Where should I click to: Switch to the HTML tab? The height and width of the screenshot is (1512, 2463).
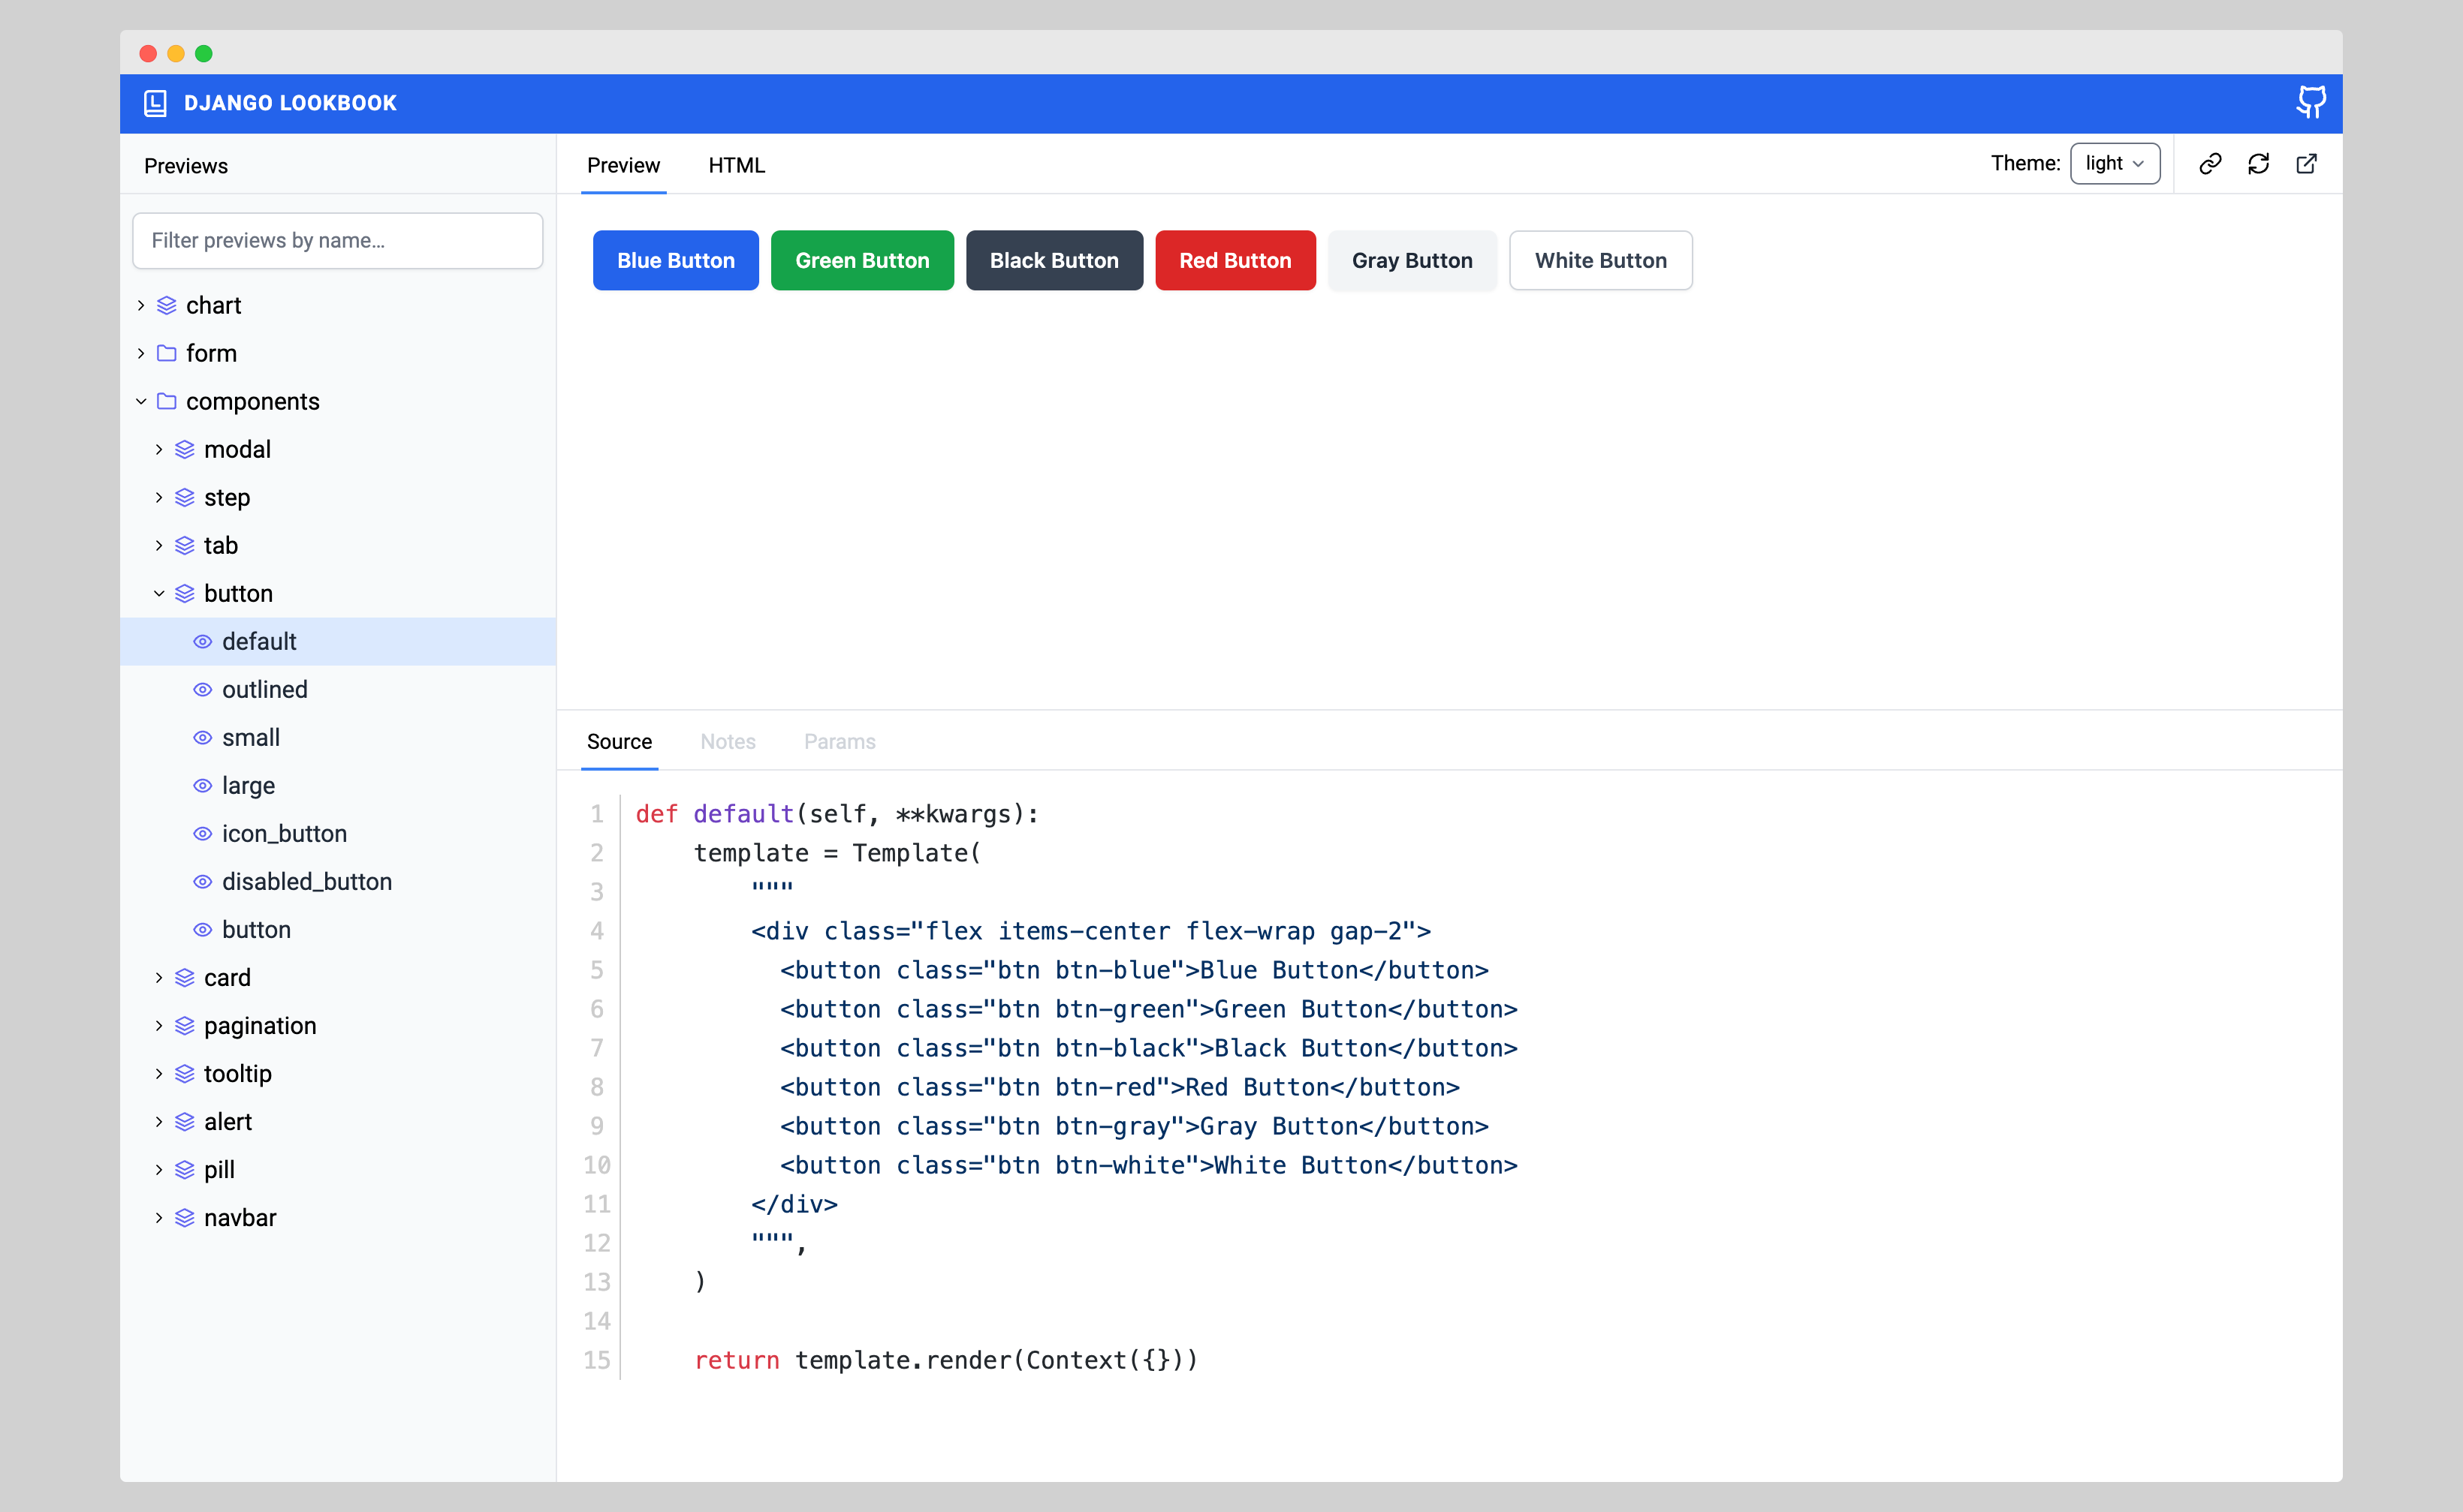click(737, 165)
